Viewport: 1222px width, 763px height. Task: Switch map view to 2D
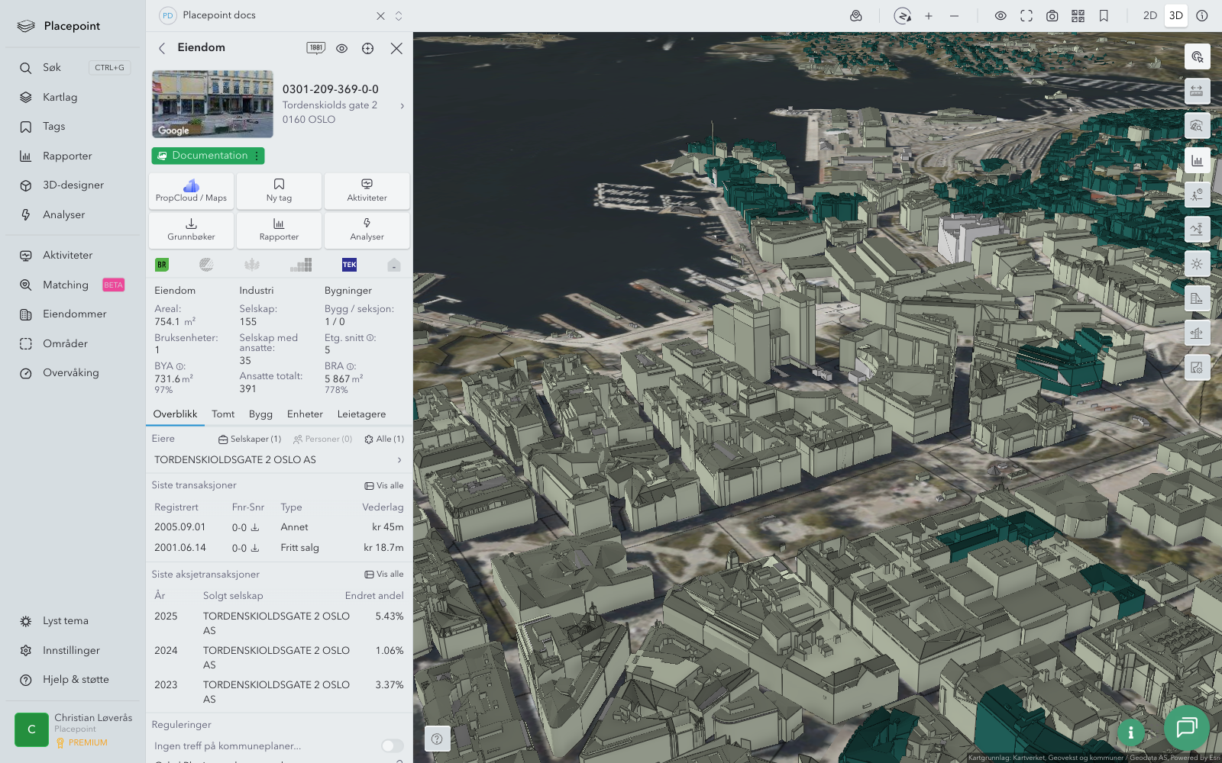pos(1149,16)
